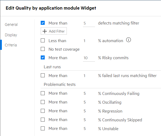Check the % Unstable checkbox

(43, 129)
